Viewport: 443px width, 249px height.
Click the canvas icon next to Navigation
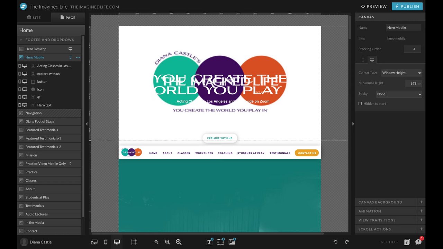(21, 113)
